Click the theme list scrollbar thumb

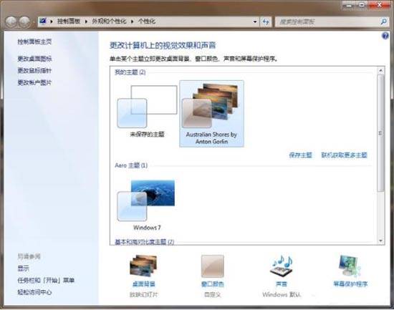[x=381, y=132]
